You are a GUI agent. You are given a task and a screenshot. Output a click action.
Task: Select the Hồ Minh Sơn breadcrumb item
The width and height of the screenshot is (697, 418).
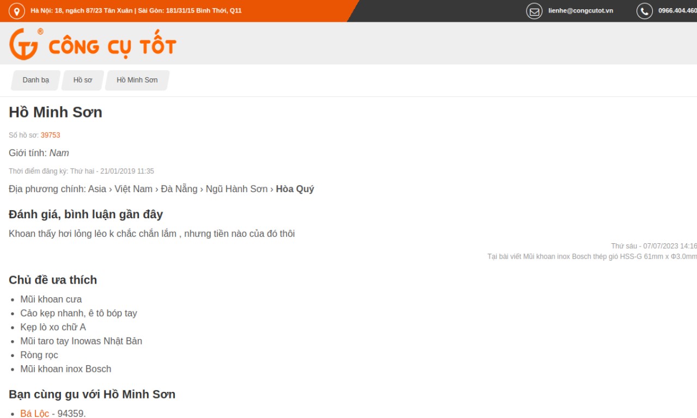[x=137, y=80]
